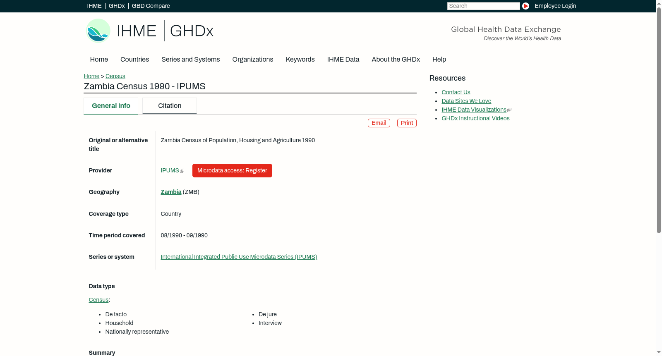Click the external link icon next to IPUMS
This screenshot has height=356, width=662.
(182, 171)
